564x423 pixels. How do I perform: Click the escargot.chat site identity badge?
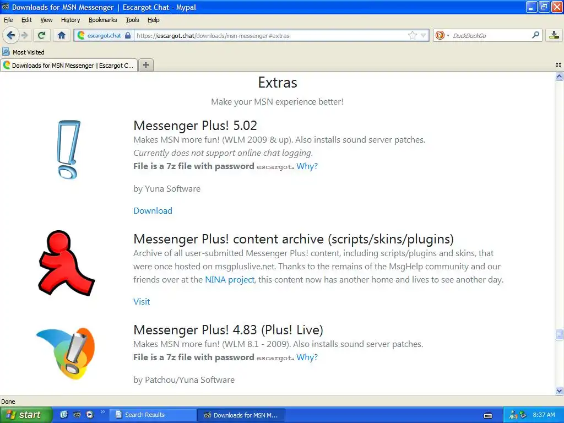104,36
